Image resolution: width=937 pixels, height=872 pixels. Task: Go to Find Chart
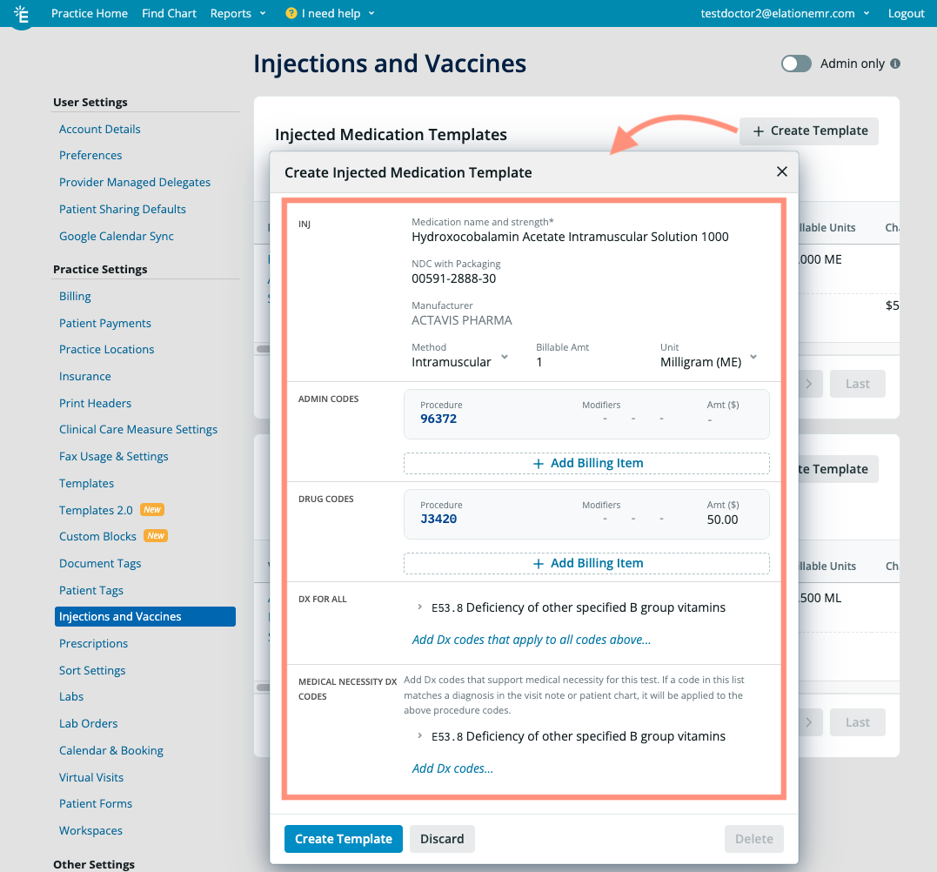pos(169,14)
